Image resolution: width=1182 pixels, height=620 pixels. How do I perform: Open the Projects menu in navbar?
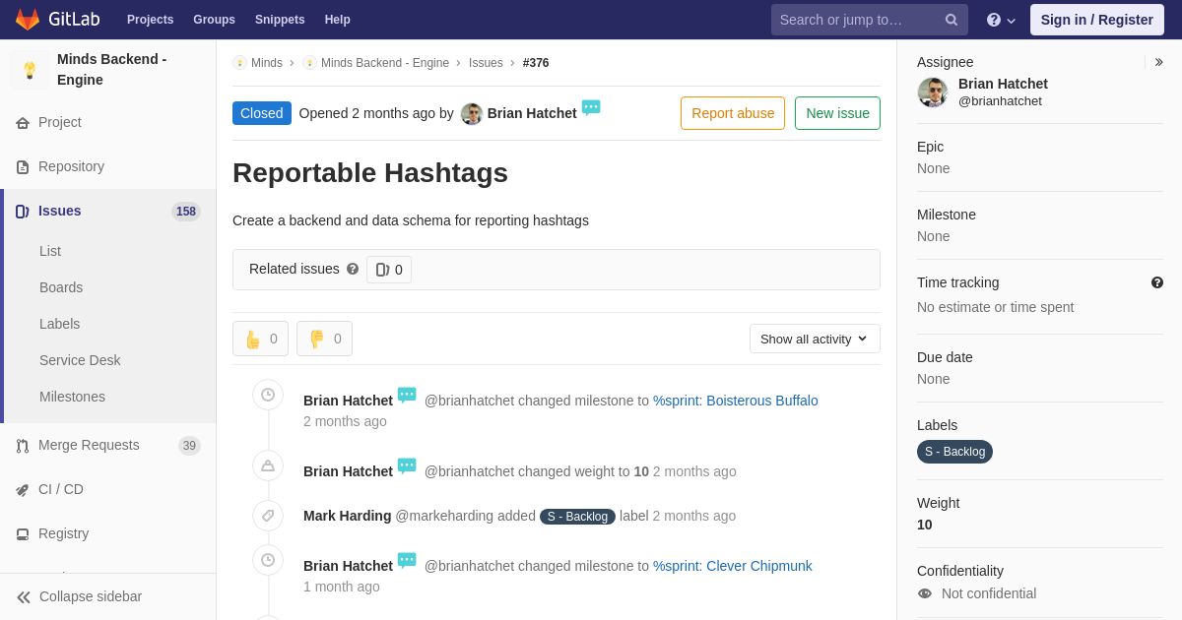[x=151, y=20]
